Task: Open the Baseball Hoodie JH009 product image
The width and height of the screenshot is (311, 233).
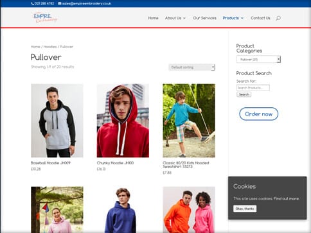Action: (57, 121)
